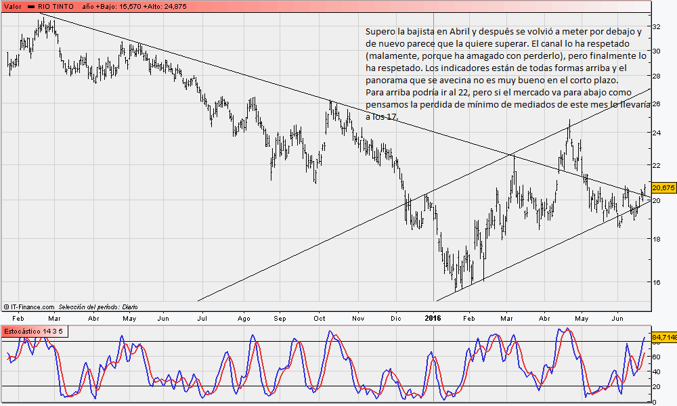Viewport: 677px width, 406px height.
Task: Click the 32 price level on axis
Action: point(656,26)
